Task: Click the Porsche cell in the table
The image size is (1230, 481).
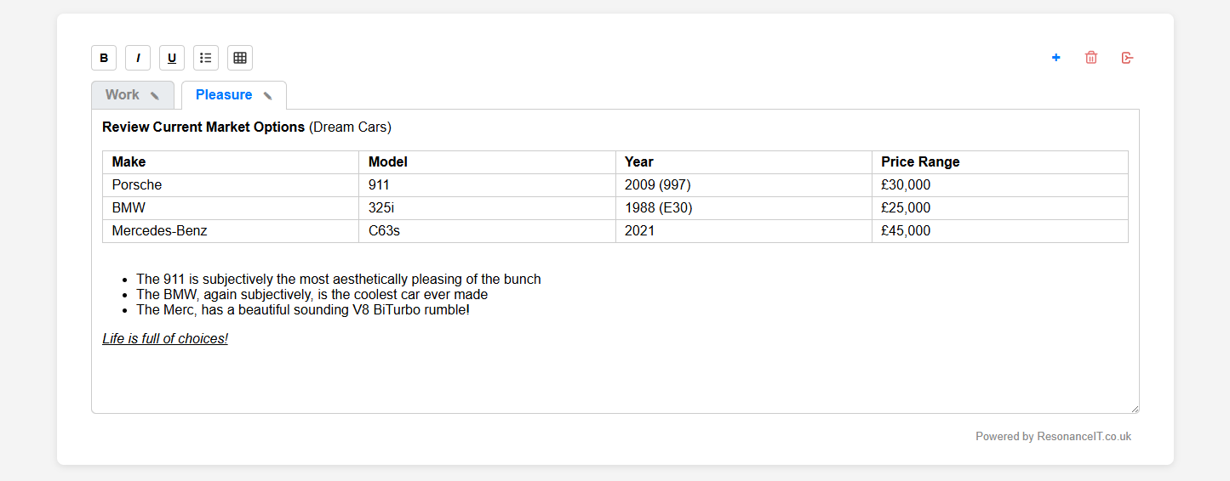Action: [x=137, y=185]
